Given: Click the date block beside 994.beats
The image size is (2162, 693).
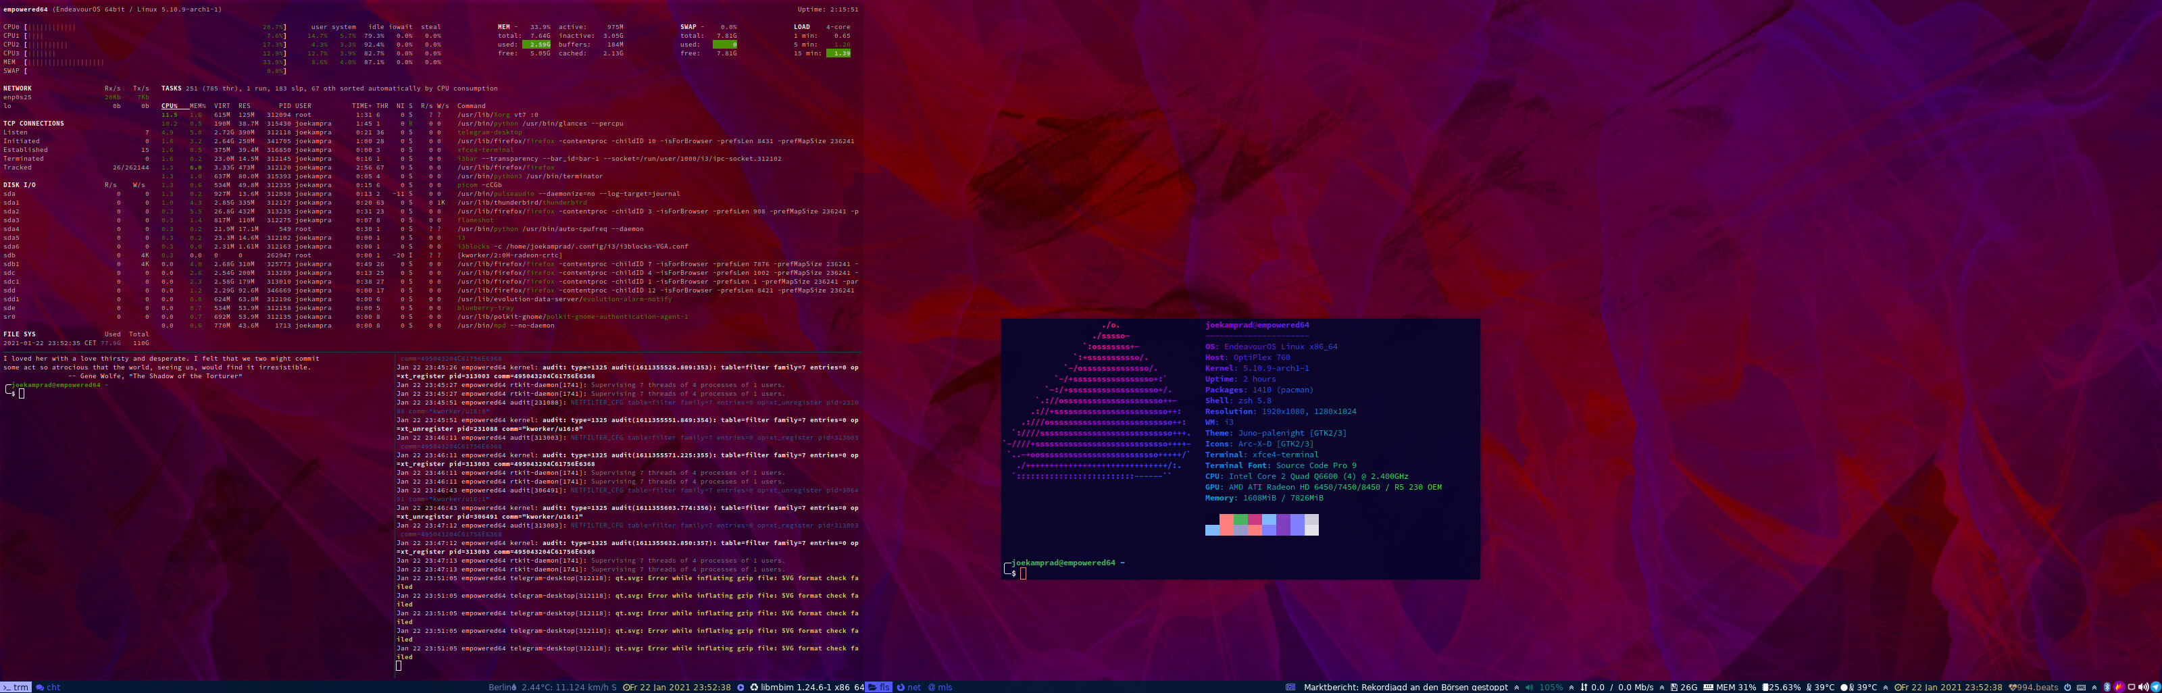Looking at the screenshot, I should [1949, 687].
